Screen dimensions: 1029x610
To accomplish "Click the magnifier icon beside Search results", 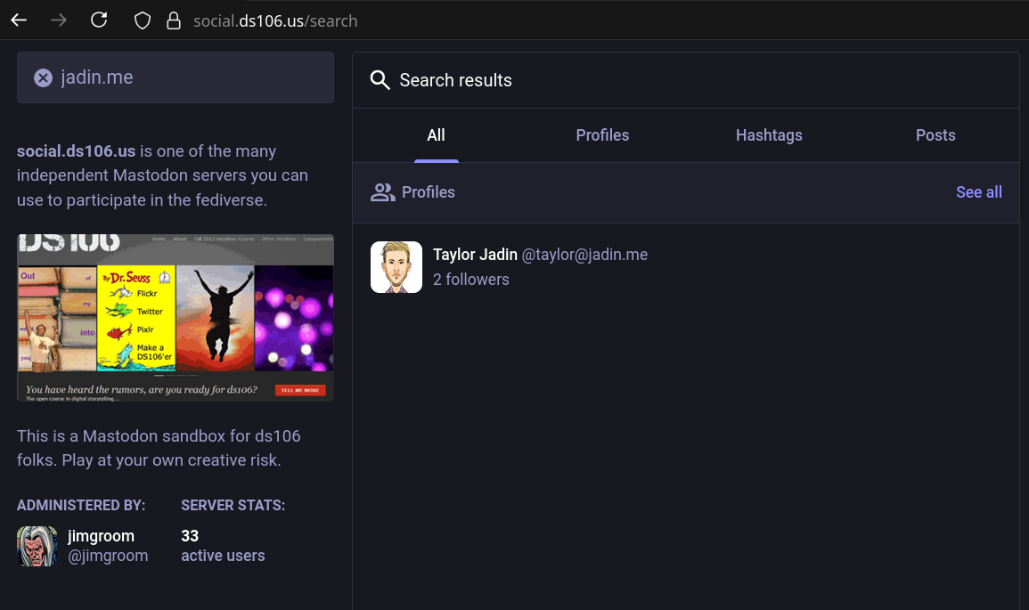I will click(380, 80).
